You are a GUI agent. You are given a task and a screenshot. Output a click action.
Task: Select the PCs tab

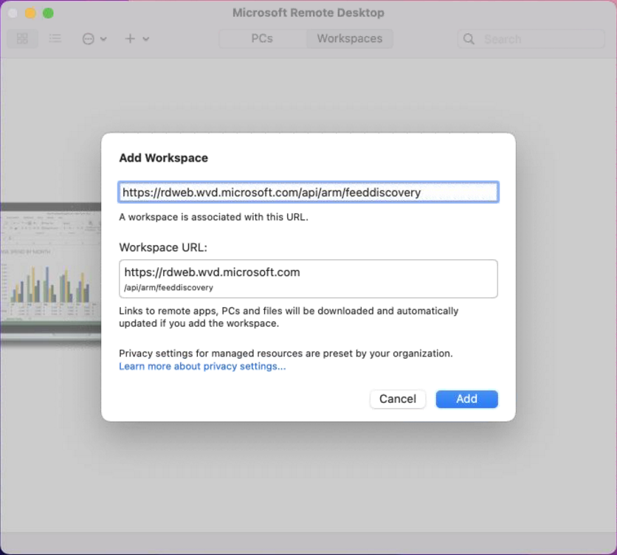(x=262, y=38)
